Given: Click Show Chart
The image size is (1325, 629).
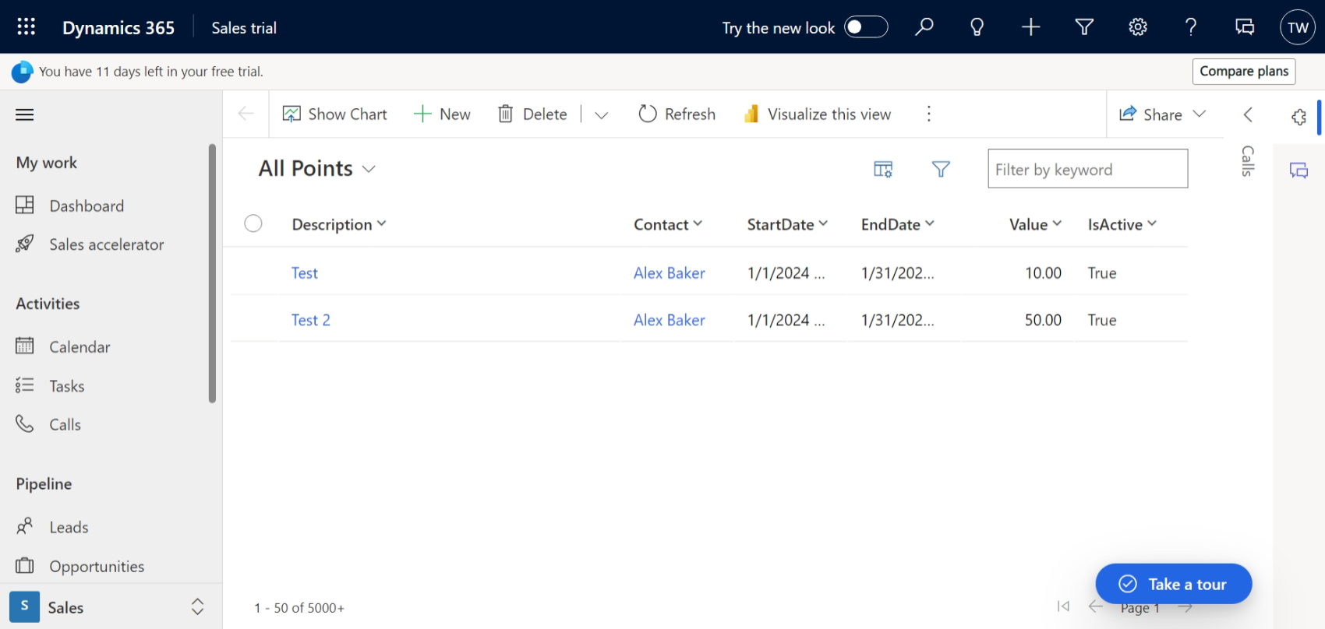Looking at the screenshot, I should (334, 114).
